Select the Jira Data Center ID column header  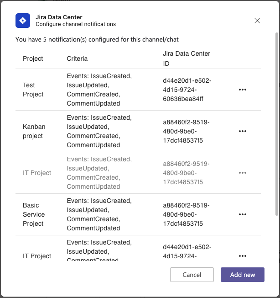[x=187, y=59]
